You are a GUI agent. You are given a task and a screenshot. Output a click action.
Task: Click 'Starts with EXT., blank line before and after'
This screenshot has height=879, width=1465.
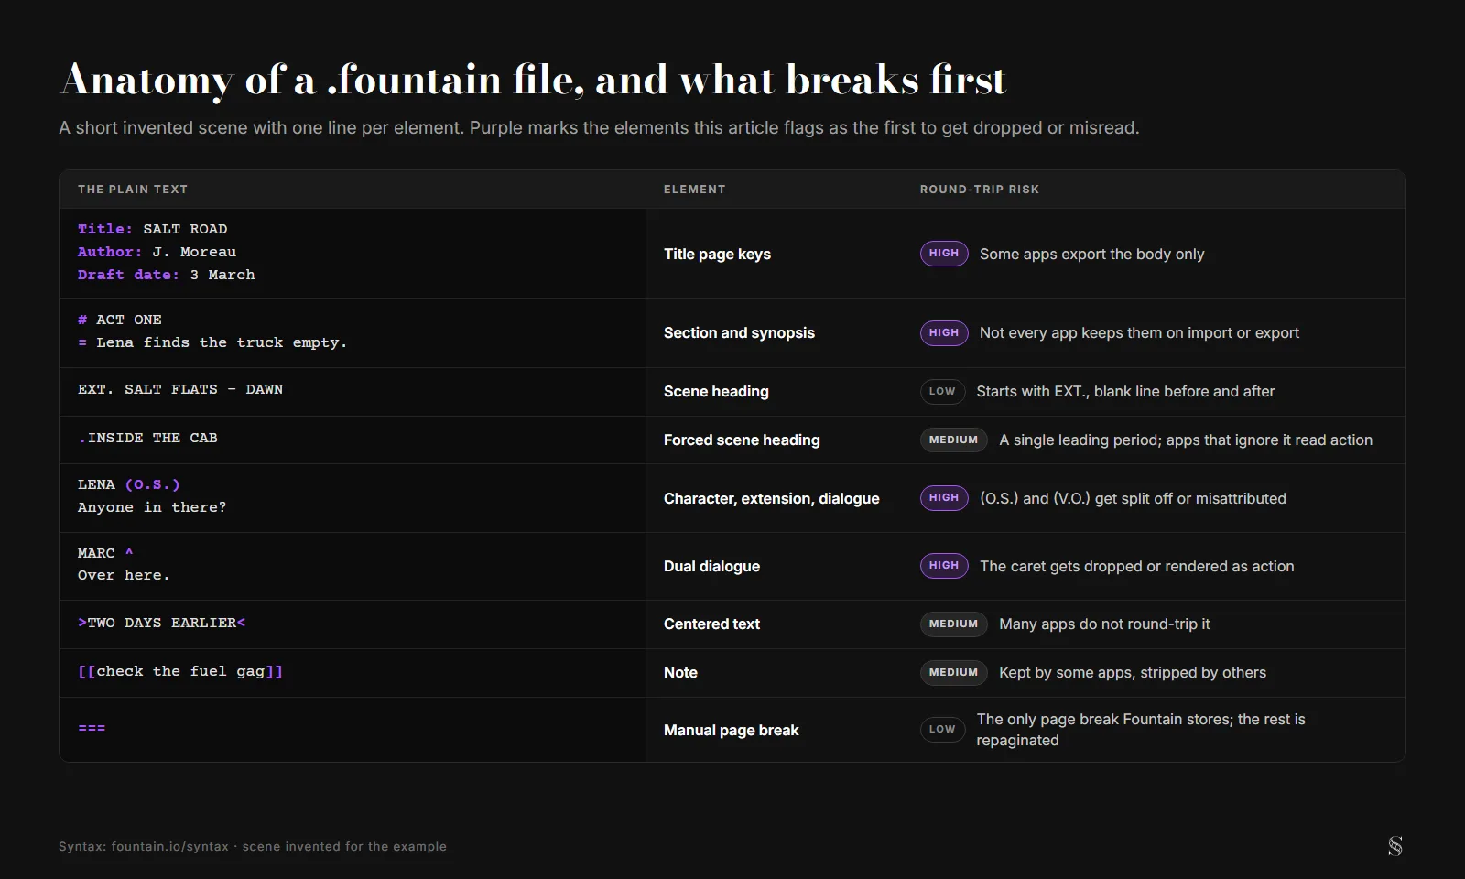pyautogui.click(x=1125, y=391)
